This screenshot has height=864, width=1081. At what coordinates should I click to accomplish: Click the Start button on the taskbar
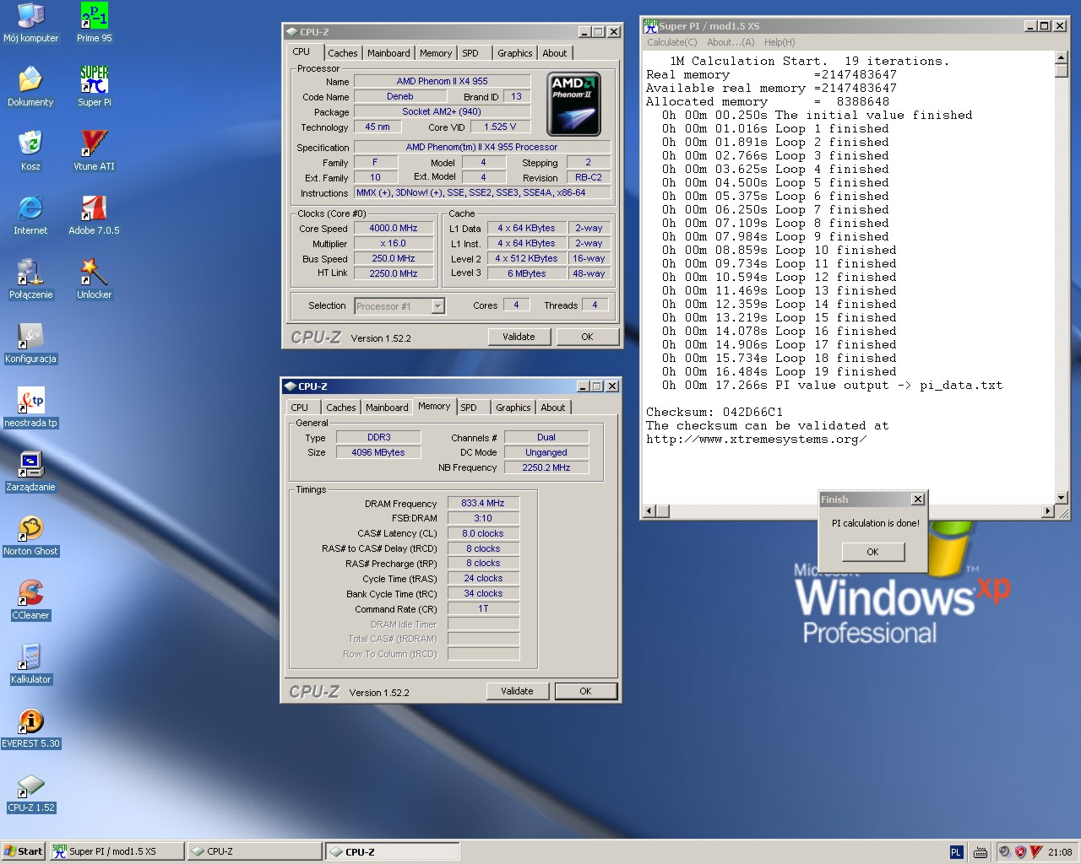tap(23, 851)
